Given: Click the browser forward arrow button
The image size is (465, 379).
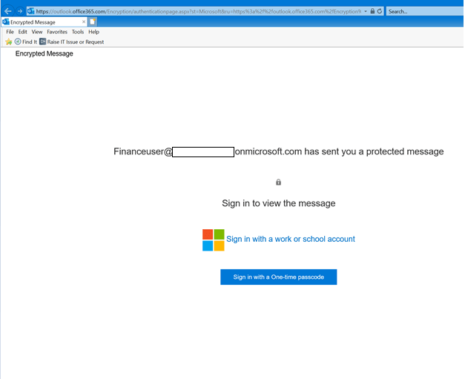Looking at the screenshot, I should [x=20, y=11].
